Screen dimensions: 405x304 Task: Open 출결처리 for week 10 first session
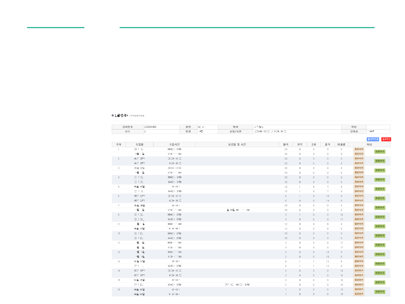tap(358, 233)
